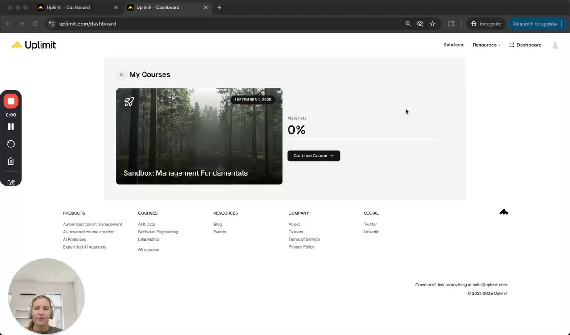
Task: Click the rocket icon on course card
Action: (x=129, y=102)
